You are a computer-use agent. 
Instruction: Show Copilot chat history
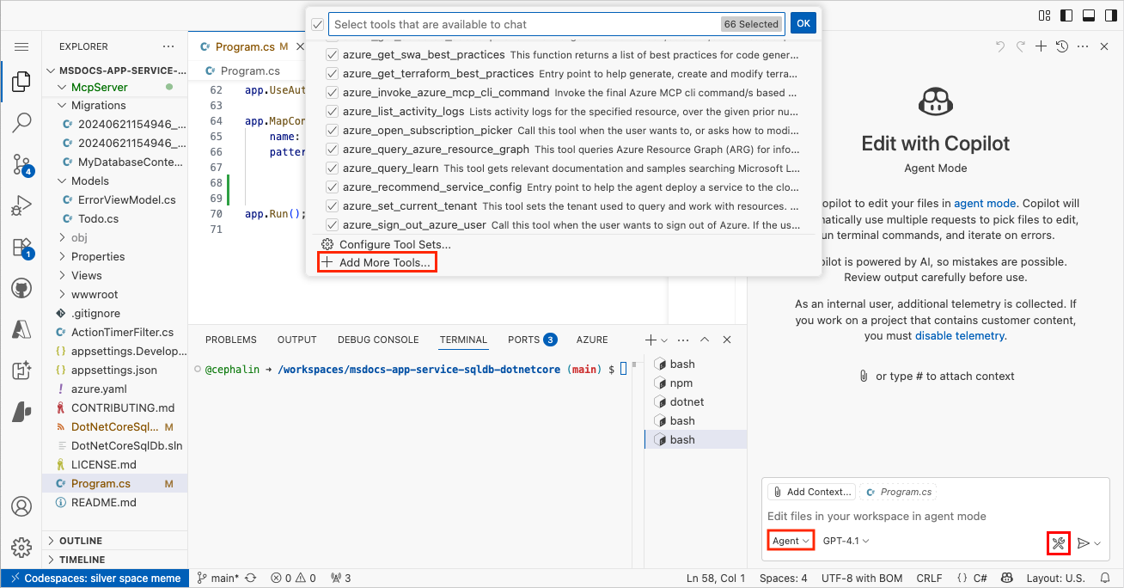coord(1060,46)
